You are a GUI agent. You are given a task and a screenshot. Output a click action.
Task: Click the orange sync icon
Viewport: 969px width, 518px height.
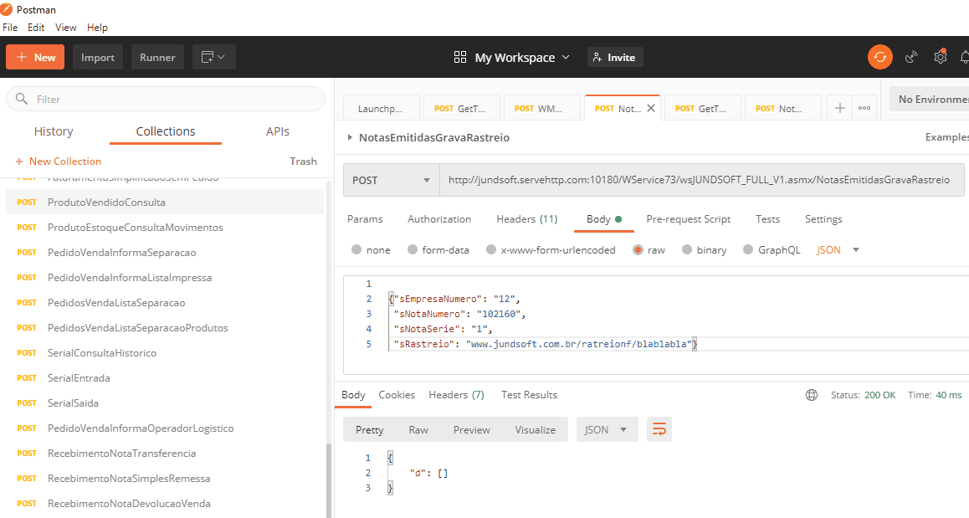[x=879, y=57]
